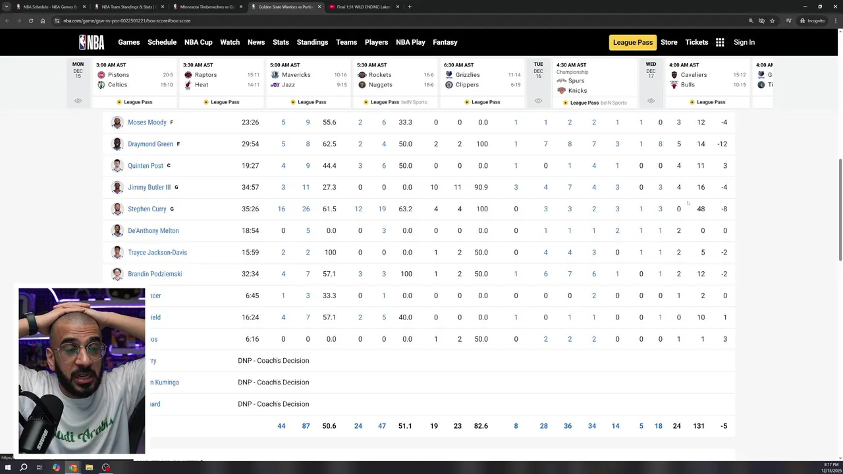This screenshot has width=843, height=474.
Task: Click the NBA logo home icon
Action: click(x=92, y=42)
